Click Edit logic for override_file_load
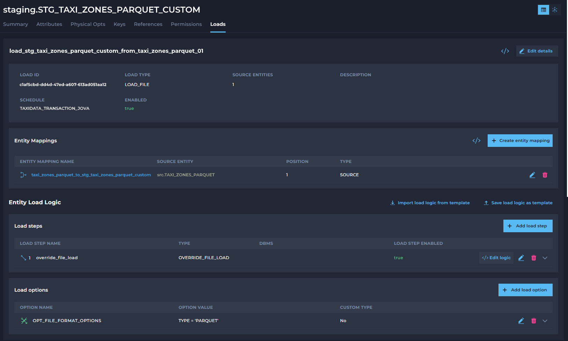This screenshot has height=341, width=568. point(496,258)
